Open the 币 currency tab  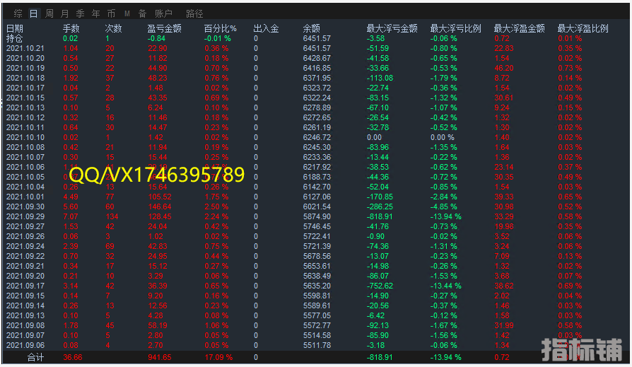tap(112, 13)
